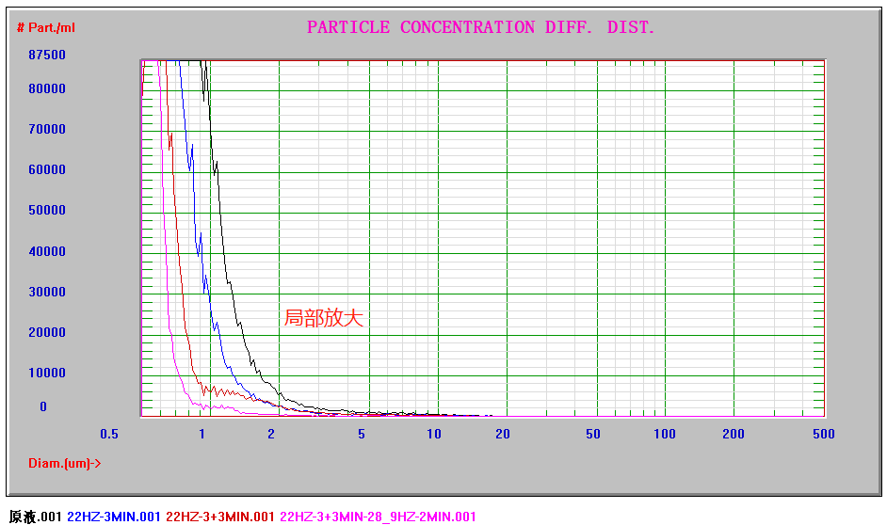Image resolution: width=887 pixels, height=525 pixels.
Task: Click the 0 y-axis tick label
Action: [x=43, y=406]
